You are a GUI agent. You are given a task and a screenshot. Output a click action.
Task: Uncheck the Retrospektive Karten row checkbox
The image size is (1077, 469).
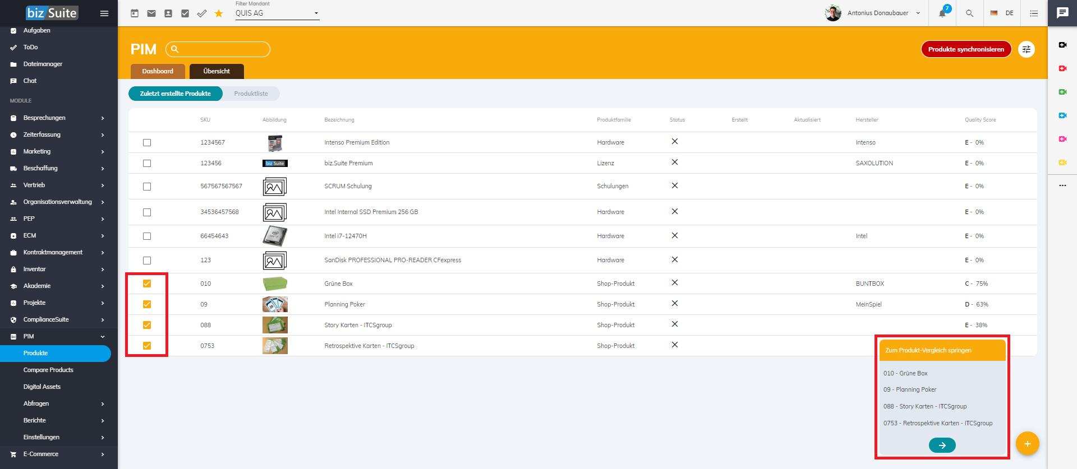point(147,346)
